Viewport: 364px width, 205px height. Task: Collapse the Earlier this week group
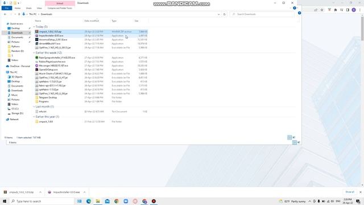34,53
